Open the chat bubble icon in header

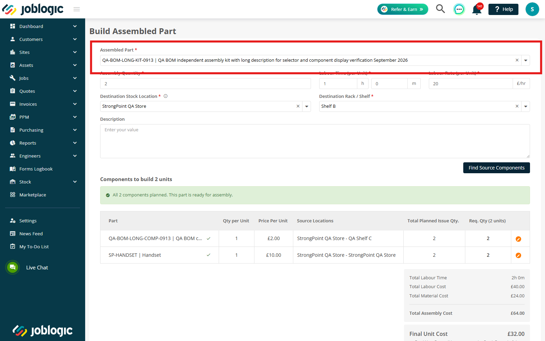tap(459, 9)
